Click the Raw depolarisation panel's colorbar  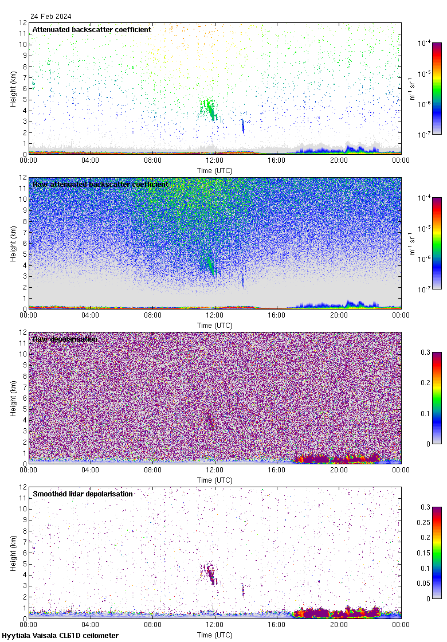coord(437,398)
